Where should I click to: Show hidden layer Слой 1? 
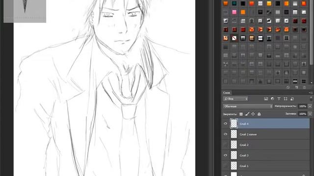click(226, 166)
